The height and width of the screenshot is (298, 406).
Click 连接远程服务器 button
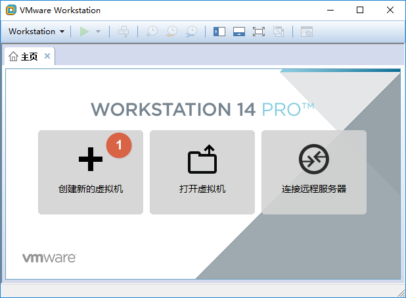pyautogui.click(x=314, y=172)
